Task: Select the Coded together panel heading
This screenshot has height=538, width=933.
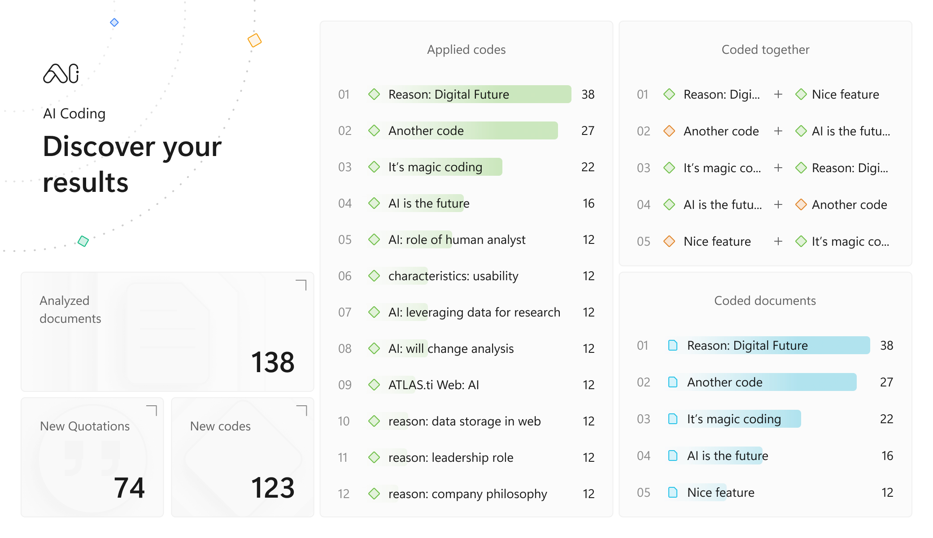Action: pyautogui.click(x=765, y=49)
